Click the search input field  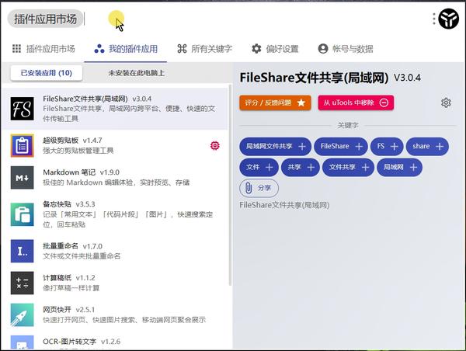click(256, 19)
